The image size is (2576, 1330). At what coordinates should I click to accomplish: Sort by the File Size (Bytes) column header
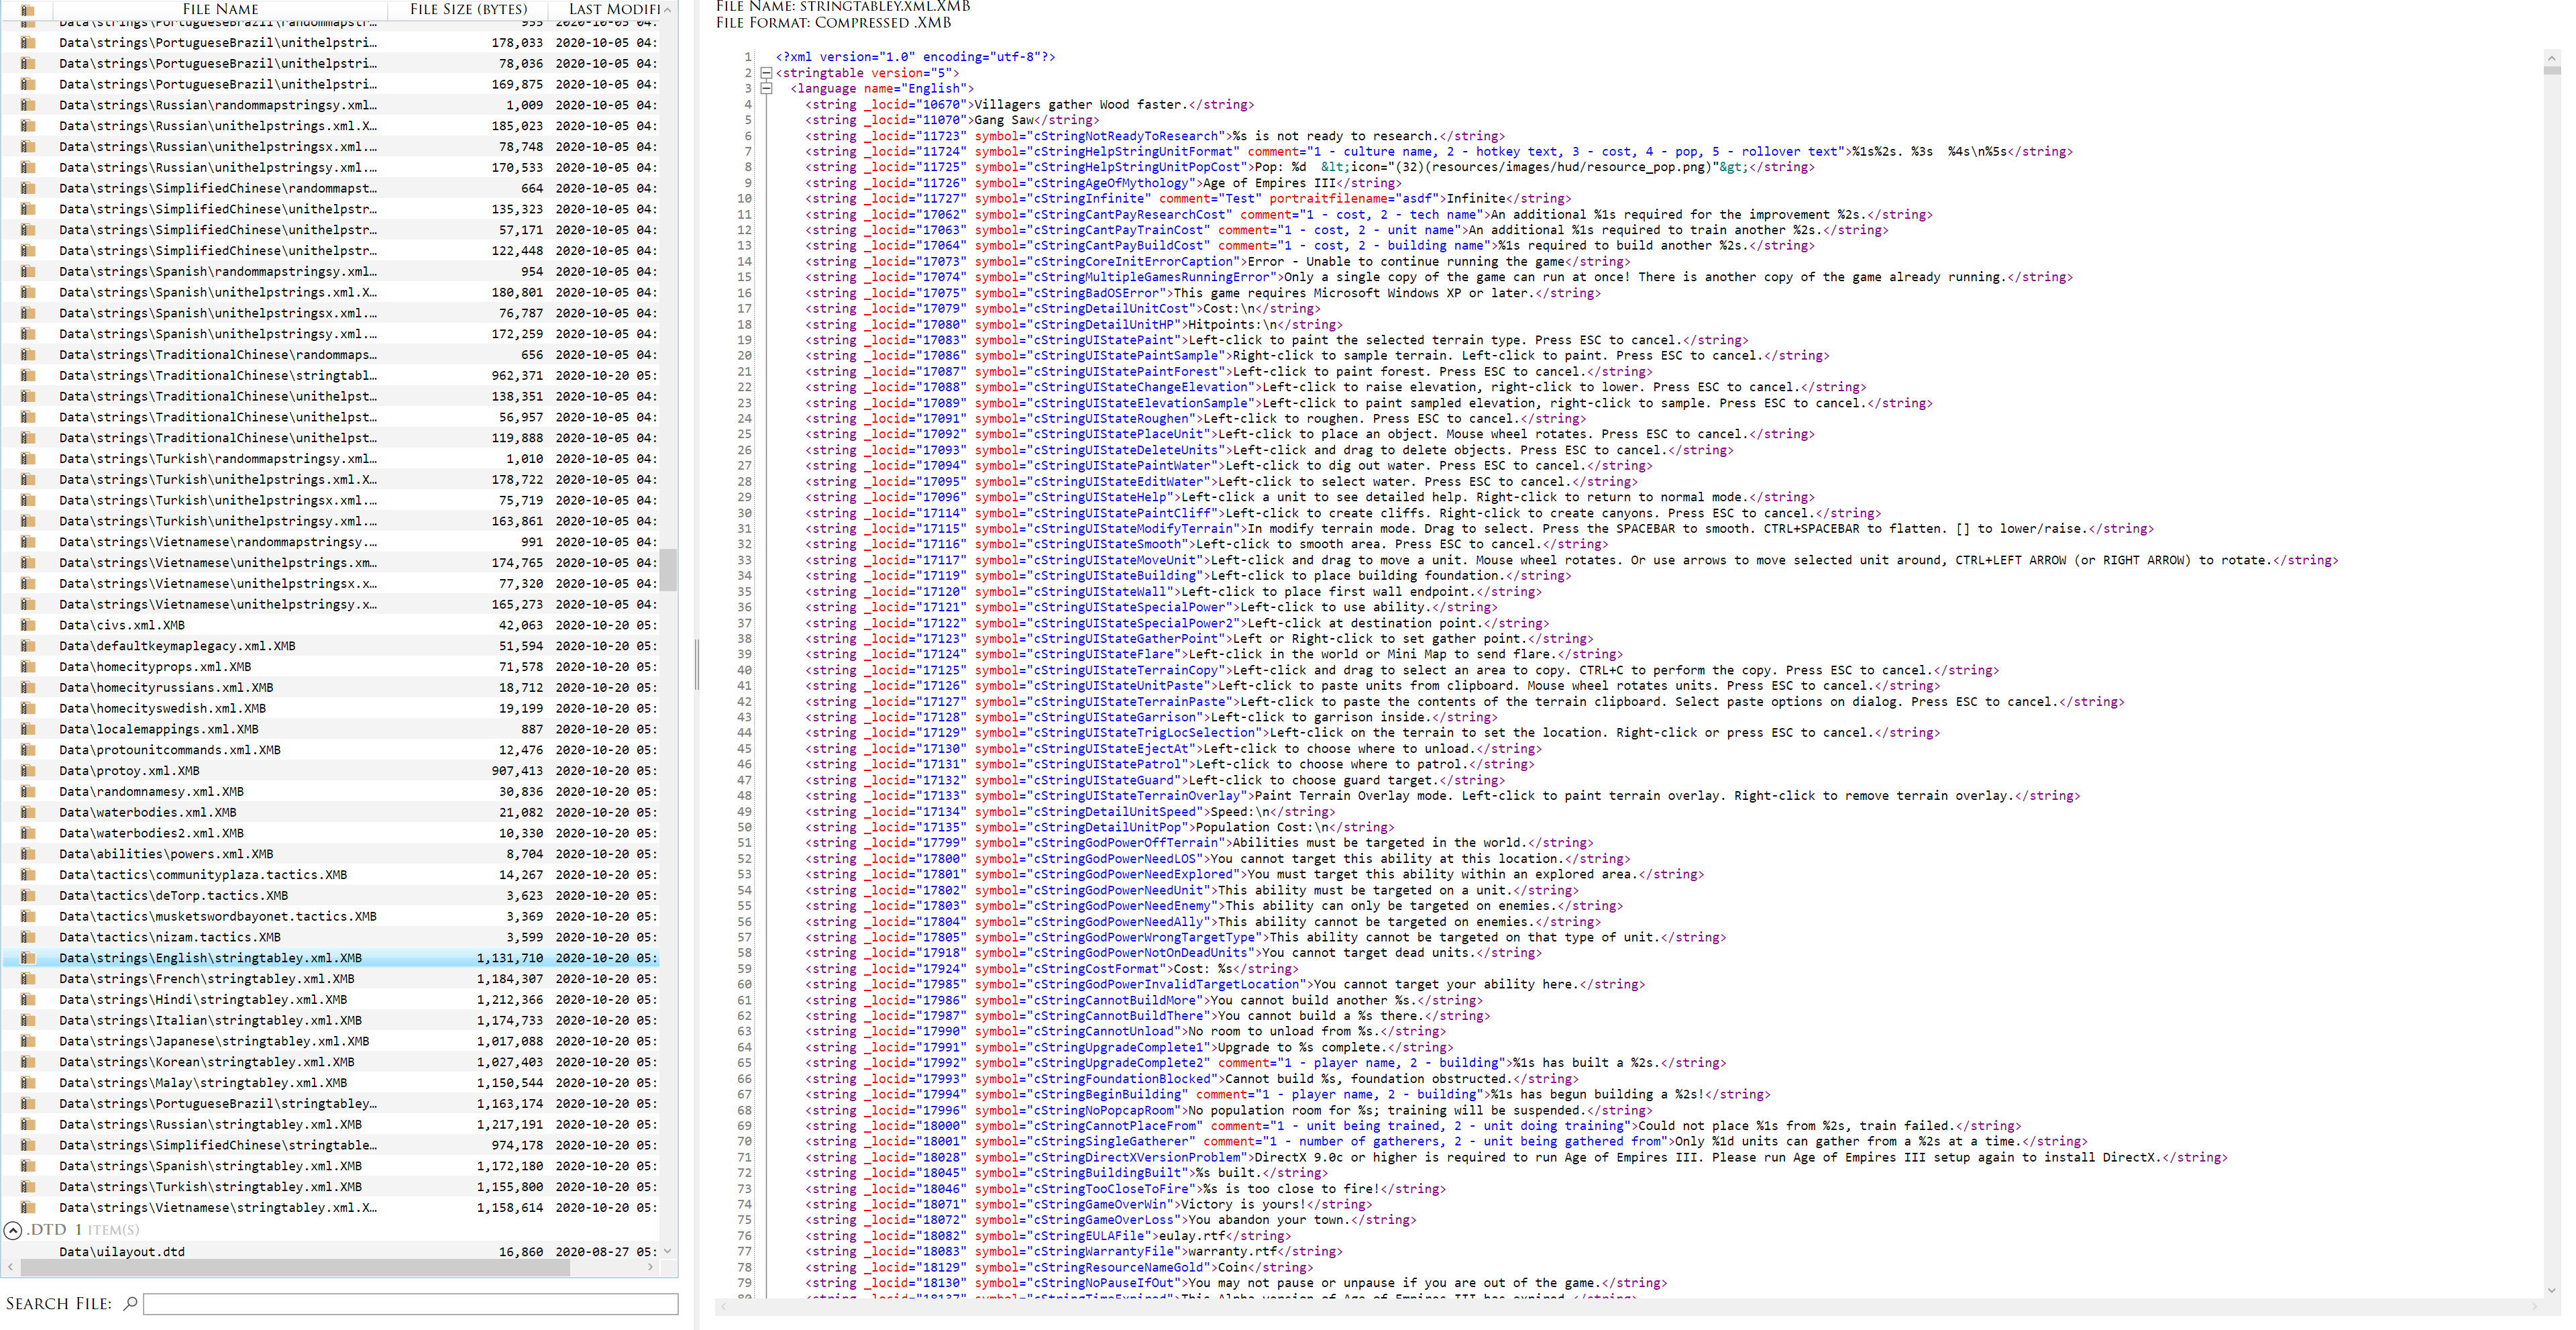[468, 9]
